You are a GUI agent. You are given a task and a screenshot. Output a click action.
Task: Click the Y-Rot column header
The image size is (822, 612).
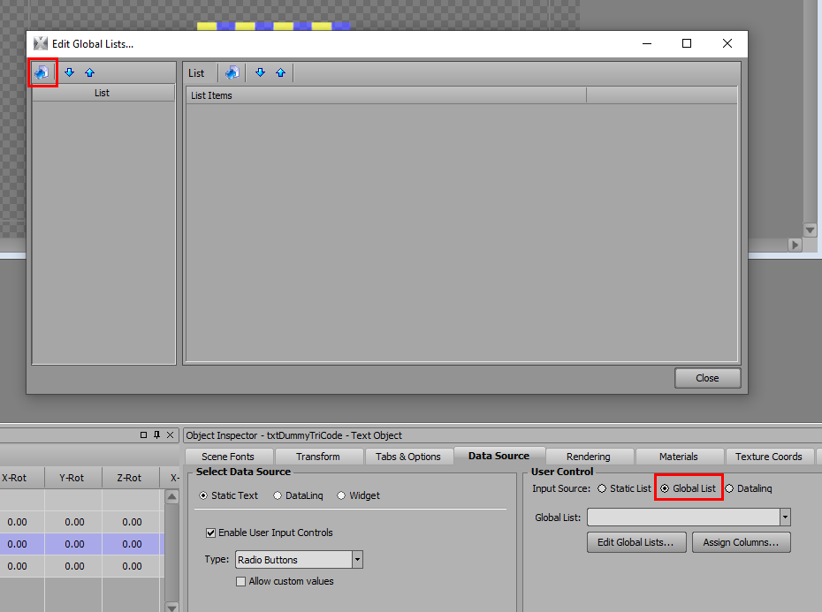[x=73, y=478]
